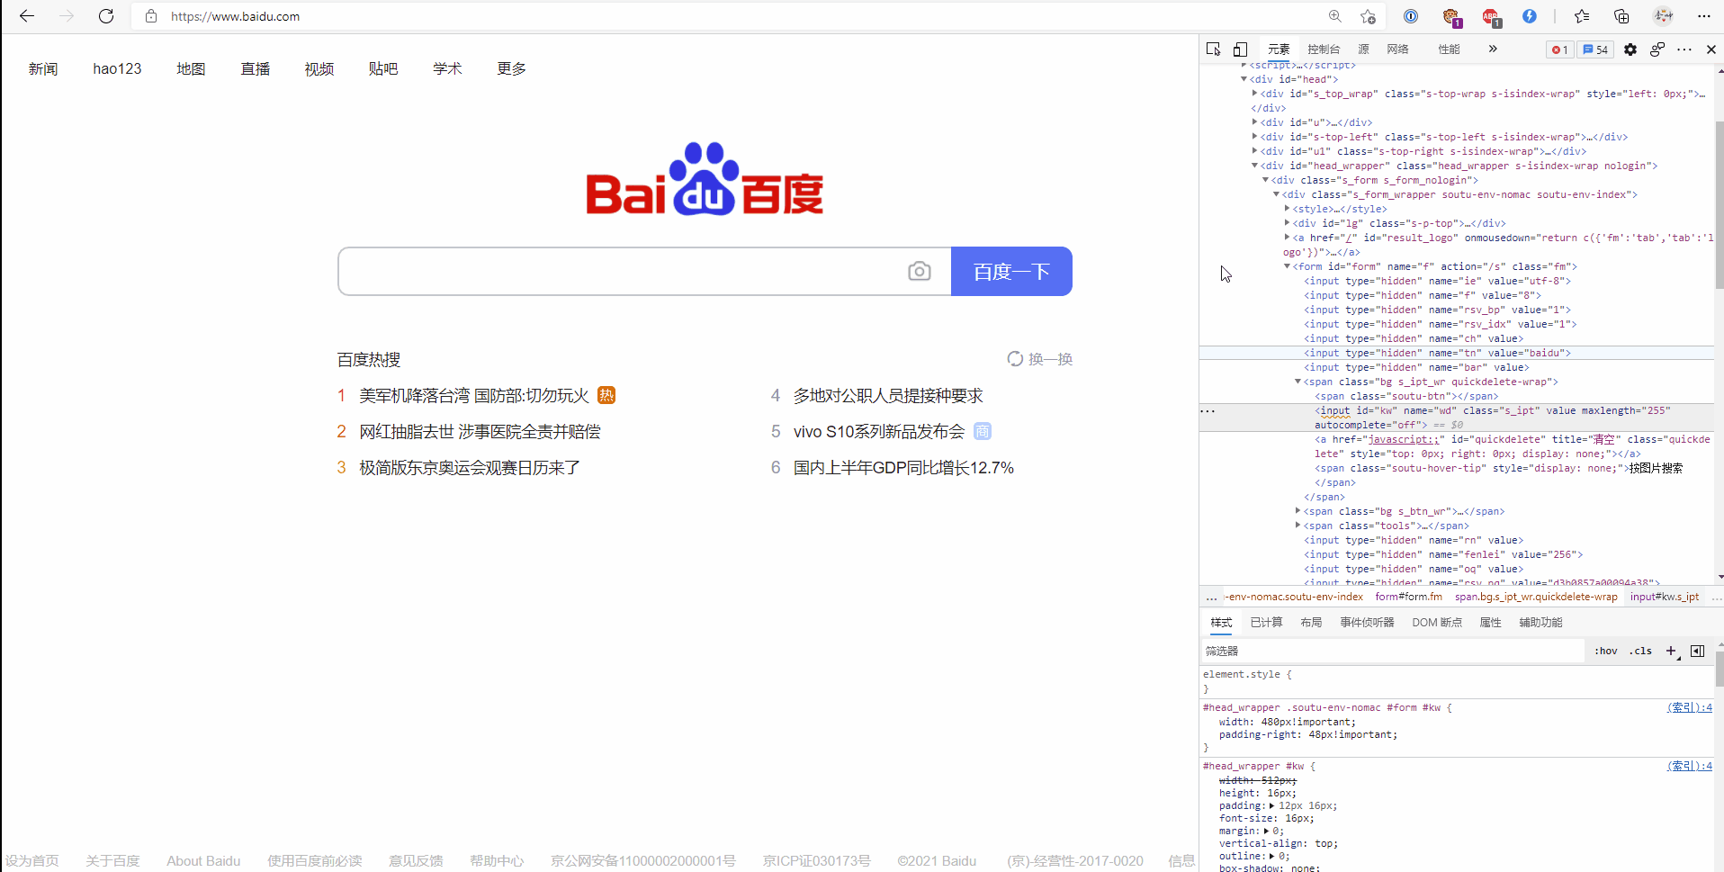1724x872 pixels.
Task: Open the Favorites list icon in toolbar
Action: pyautogui.click(x=1582, y=16)
